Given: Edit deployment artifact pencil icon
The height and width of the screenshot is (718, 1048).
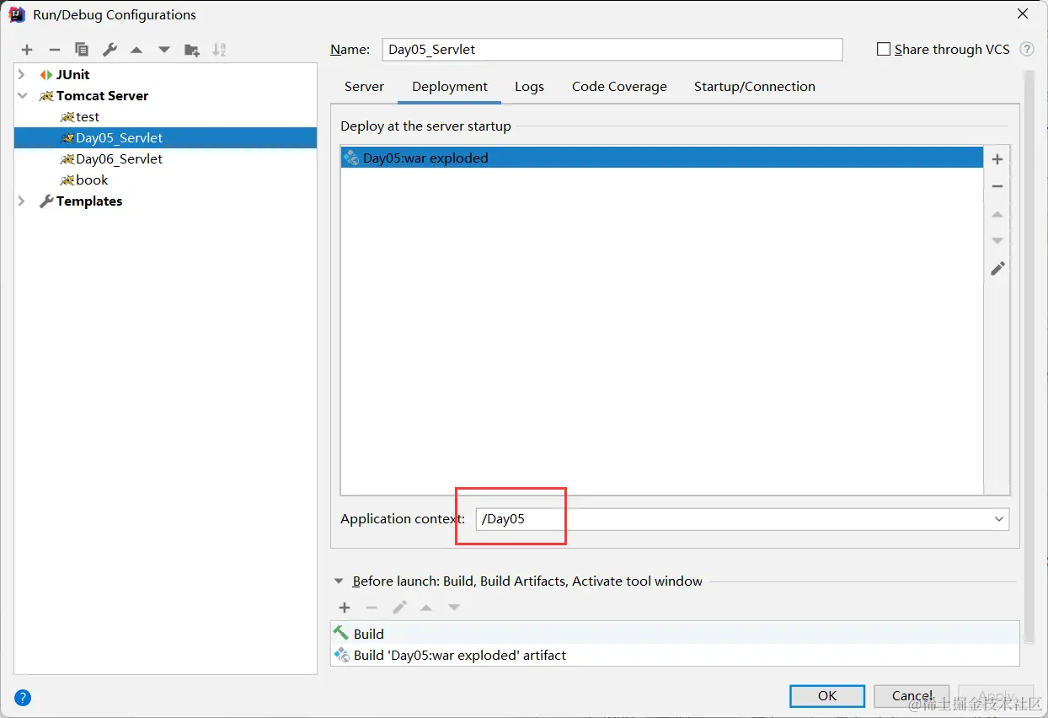Looking at the screenshot, I should tap(997, 268).
